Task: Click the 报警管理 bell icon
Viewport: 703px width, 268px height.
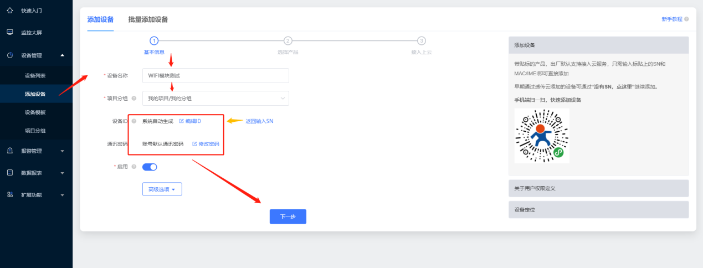Action: click(x=9, y=151)
